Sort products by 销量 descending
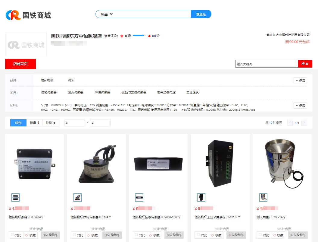Image resolution: width=318 pixels, height=242 pixels. [34, 123]
